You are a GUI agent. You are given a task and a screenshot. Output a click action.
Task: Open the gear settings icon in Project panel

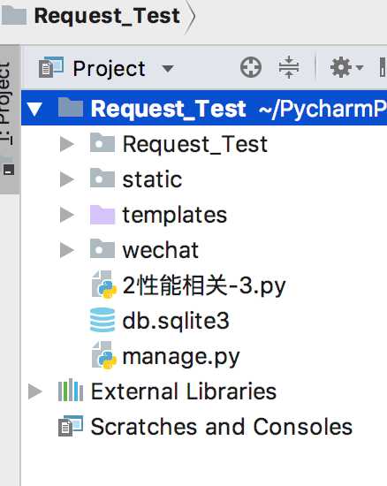(x=346, y=67)
